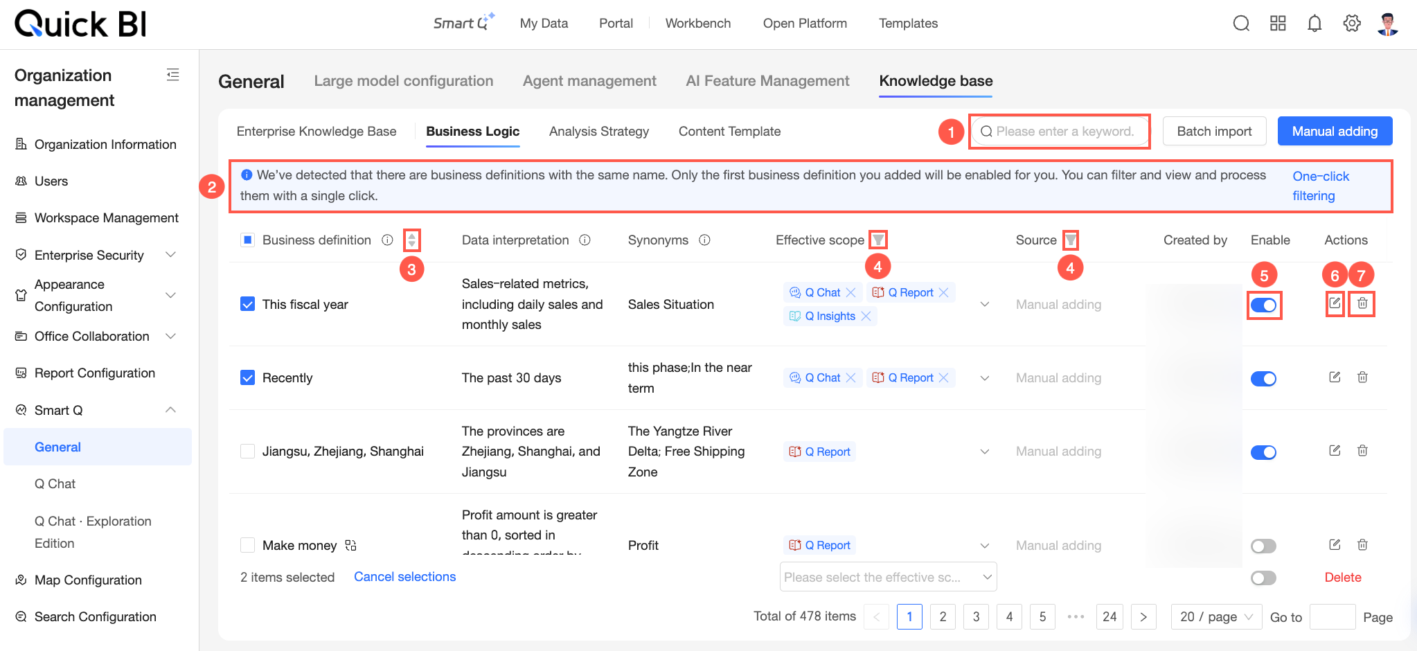Click the batch Delete link in footer
This screenshot has width=1417, height=651.
[1343, 578]
